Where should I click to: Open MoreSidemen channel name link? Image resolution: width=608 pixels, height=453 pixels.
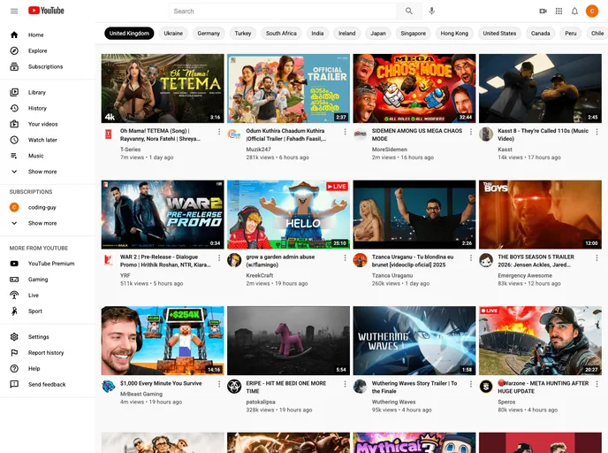pos(390,150)
